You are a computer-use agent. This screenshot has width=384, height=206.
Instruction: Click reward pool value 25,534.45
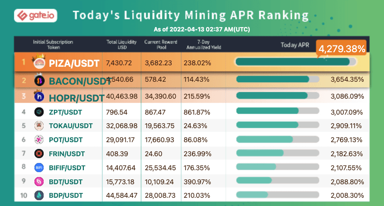pos(160,168)
